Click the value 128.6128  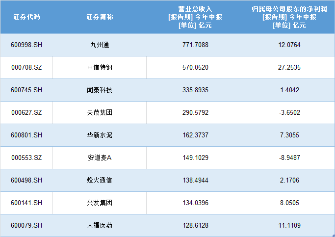coord(195,225)
